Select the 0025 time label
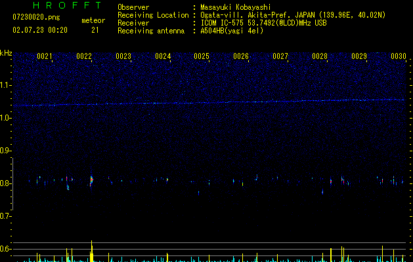 (202, 56)
